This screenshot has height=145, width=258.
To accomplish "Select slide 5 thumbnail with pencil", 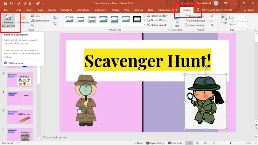I will (x=20, y=117).
